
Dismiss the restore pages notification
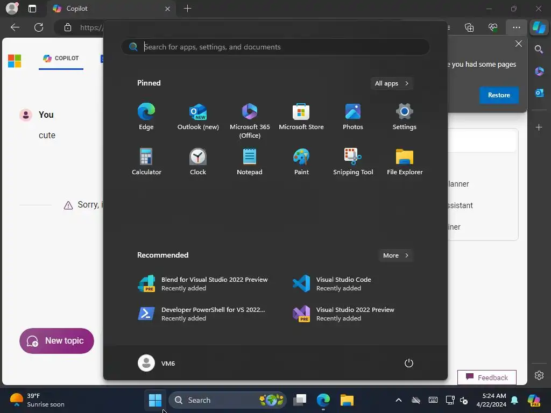point(518,44)
